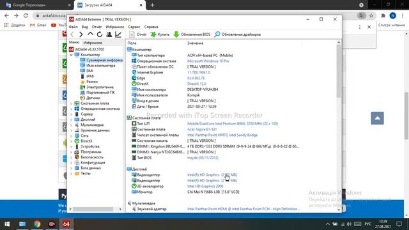Select DMI tree item
This screenshot has width=409, height=230.
click(87, 71)
